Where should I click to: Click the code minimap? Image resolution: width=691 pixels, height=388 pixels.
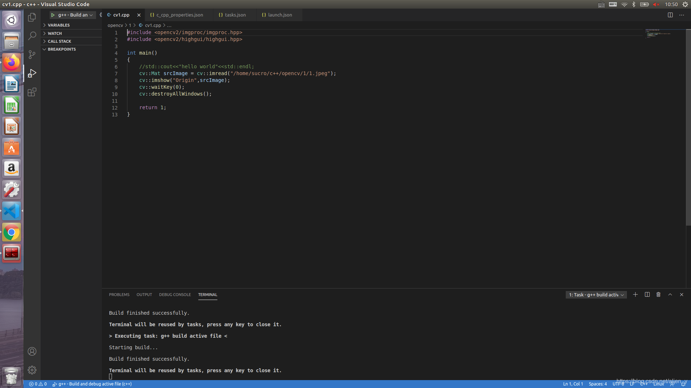(x=658, y=33)
